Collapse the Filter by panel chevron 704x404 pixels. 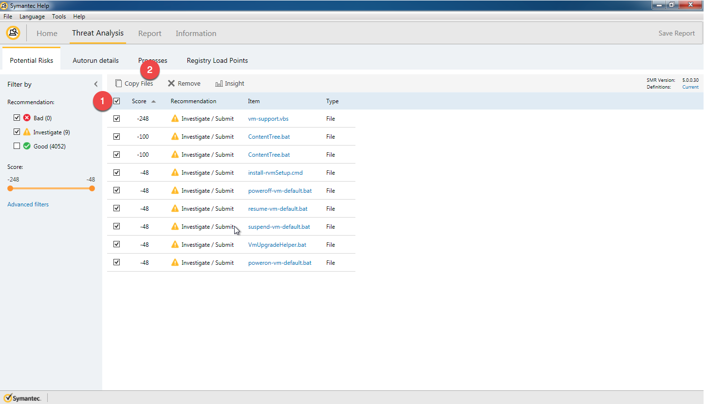(x=96, y=84)
